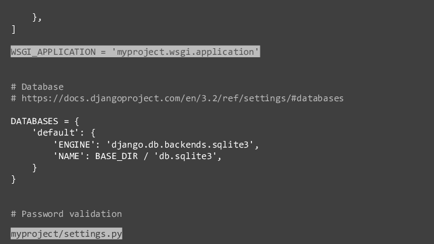Viewport: 434px width, 244px height.
Task: Click the 'db.sqlite3' string
Action: [185, 156]
